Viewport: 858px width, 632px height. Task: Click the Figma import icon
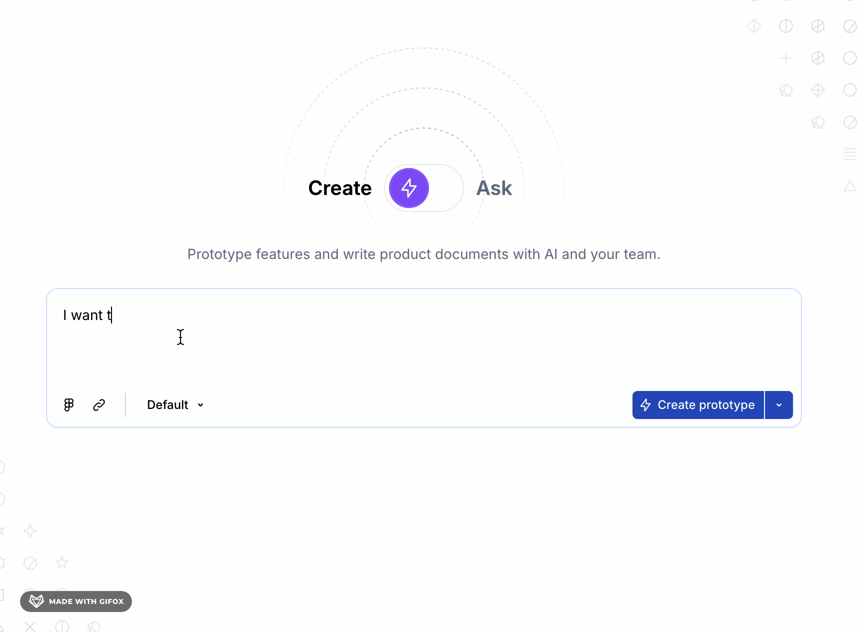(x=69, y=405)
